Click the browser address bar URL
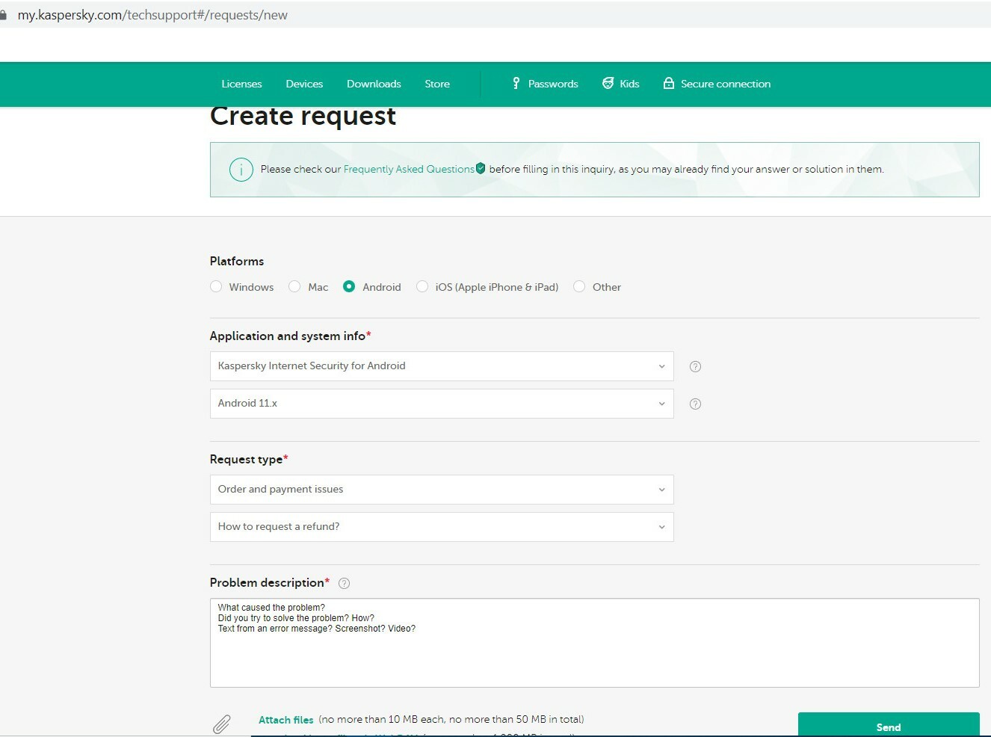The image size is (991, 737). tap(152, 15)
